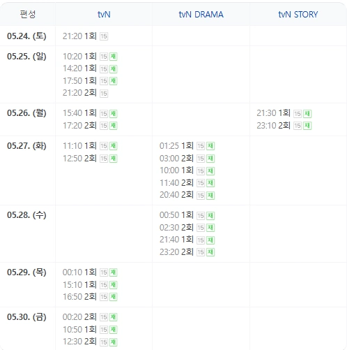Click the 10:20 1회 tvN entry

click(79, 57)
